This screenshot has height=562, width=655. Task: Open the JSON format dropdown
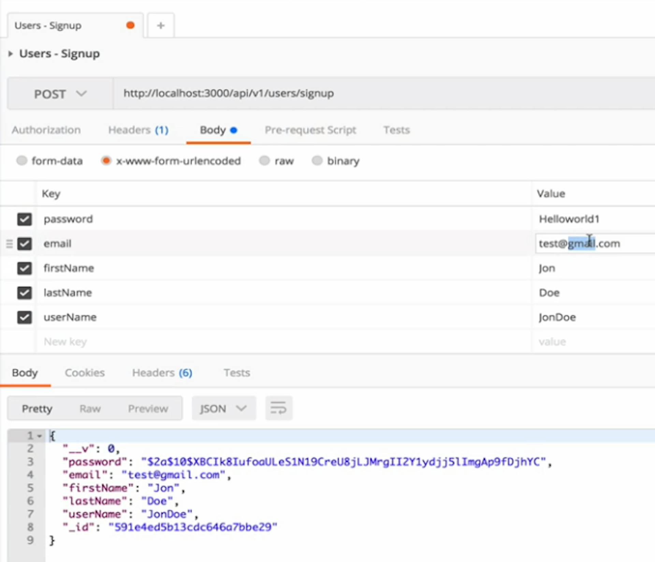click(223, 408)
